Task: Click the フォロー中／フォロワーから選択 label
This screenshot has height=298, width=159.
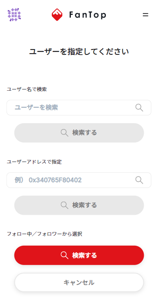Action: click(44, 234)
